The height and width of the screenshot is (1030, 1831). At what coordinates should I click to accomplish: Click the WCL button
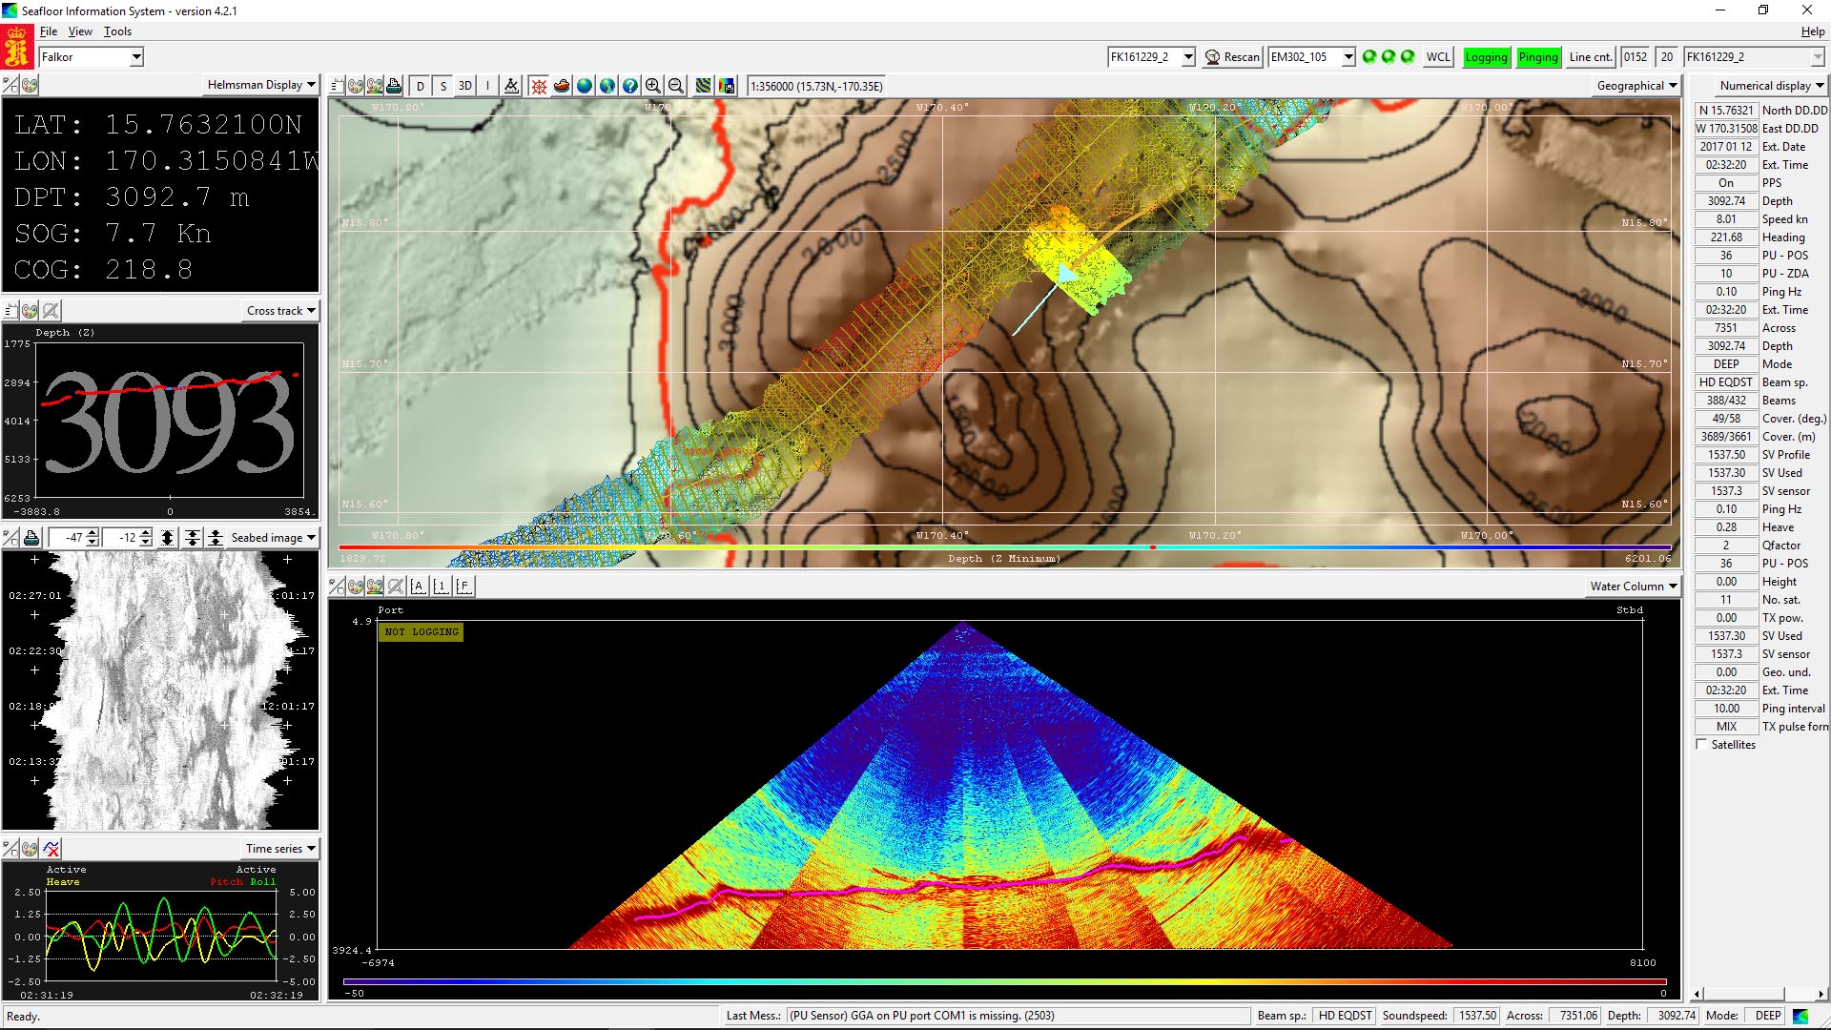1438,57
